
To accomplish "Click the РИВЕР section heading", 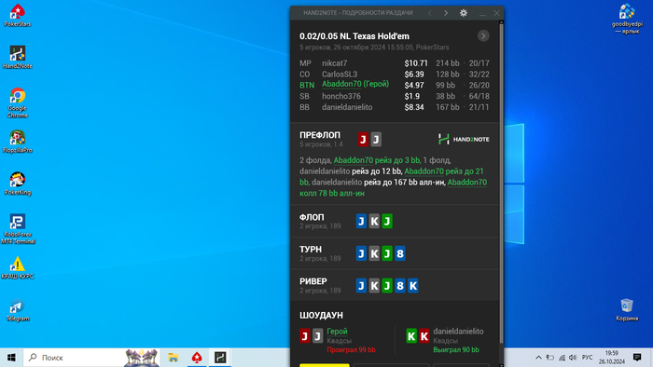I will [313, 281].
